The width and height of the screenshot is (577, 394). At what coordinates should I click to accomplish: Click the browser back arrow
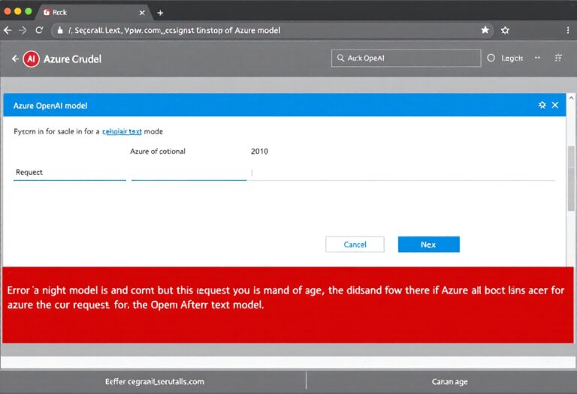[x=8, y=30]
